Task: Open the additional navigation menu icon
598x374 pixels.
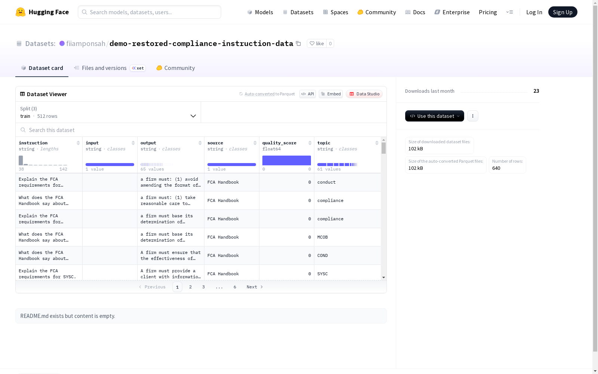Action: [509, 12]
